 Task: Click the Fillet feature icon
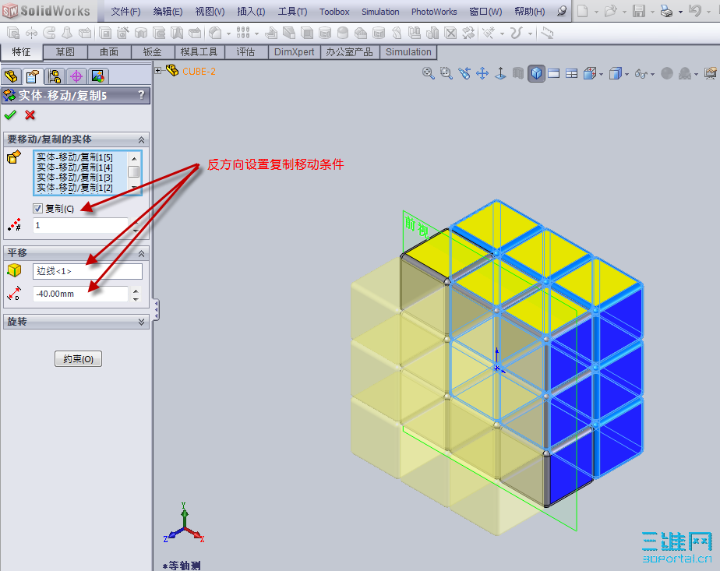click(215, 33)
